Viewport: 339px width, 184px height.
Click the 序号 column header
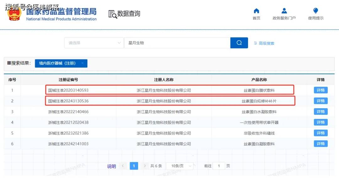click(x=12, y=80)
